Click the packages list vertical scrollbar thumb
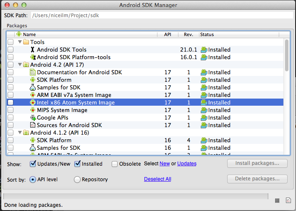Viewport: 296px width, 211px height. [x=287, y=55]
